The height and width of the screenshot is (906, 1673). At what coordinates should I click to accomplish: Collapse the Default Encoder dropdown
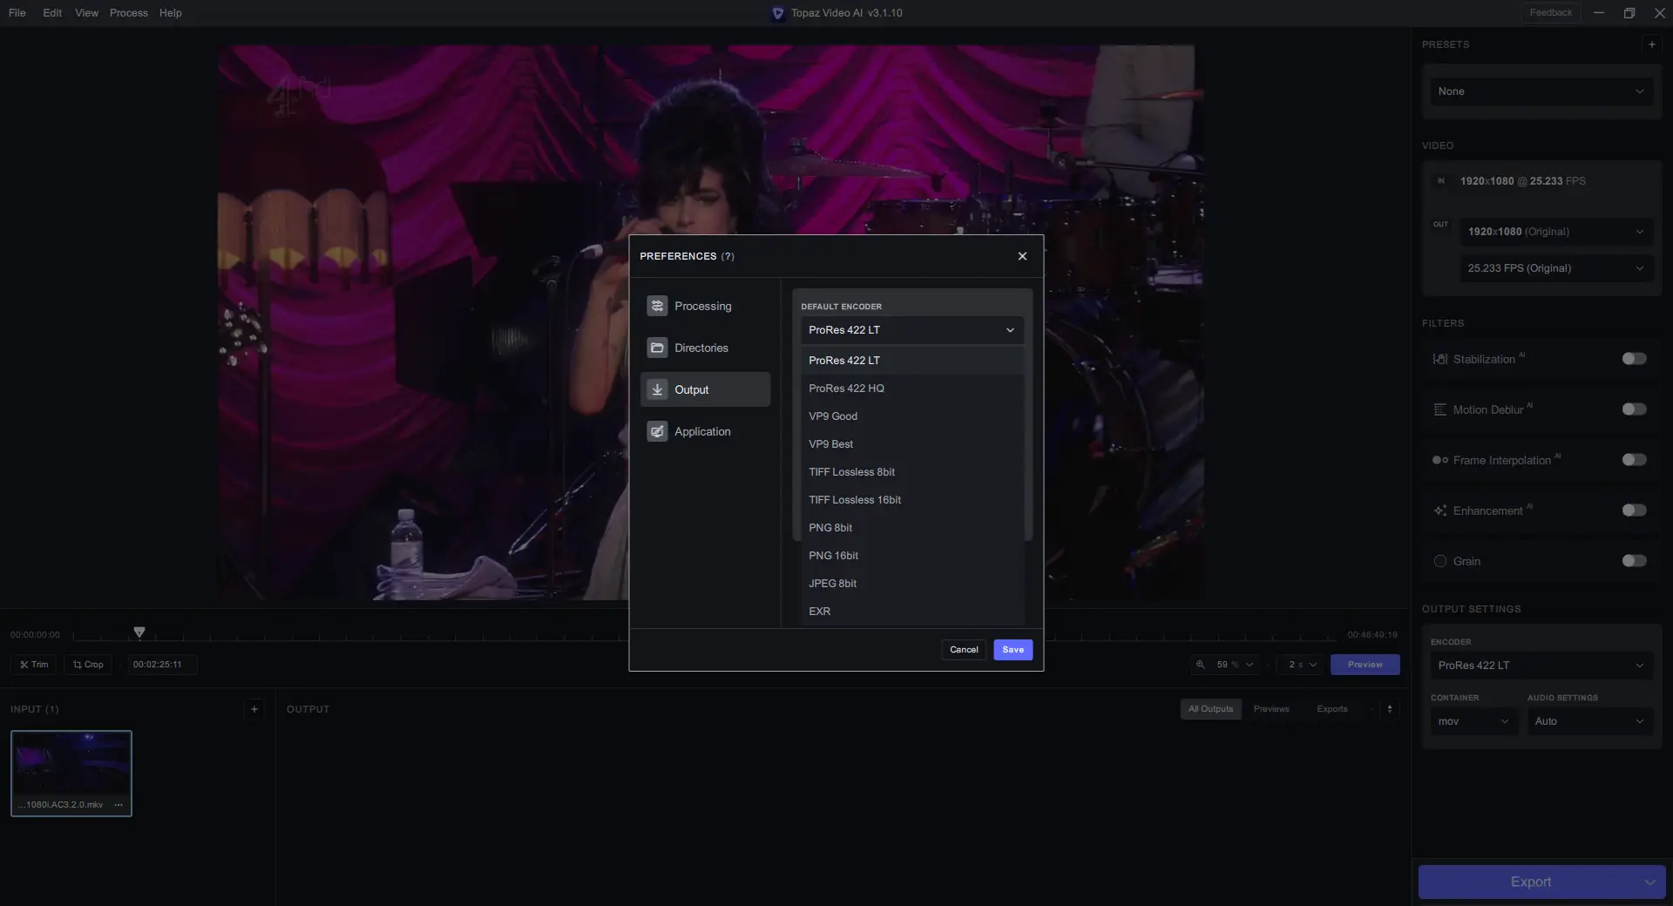pos(912,330)
